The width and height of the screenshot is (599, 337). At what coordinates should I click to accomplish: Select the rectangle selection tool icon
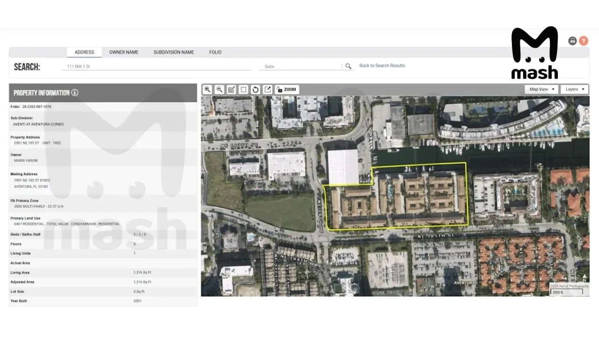pos(243,89)
